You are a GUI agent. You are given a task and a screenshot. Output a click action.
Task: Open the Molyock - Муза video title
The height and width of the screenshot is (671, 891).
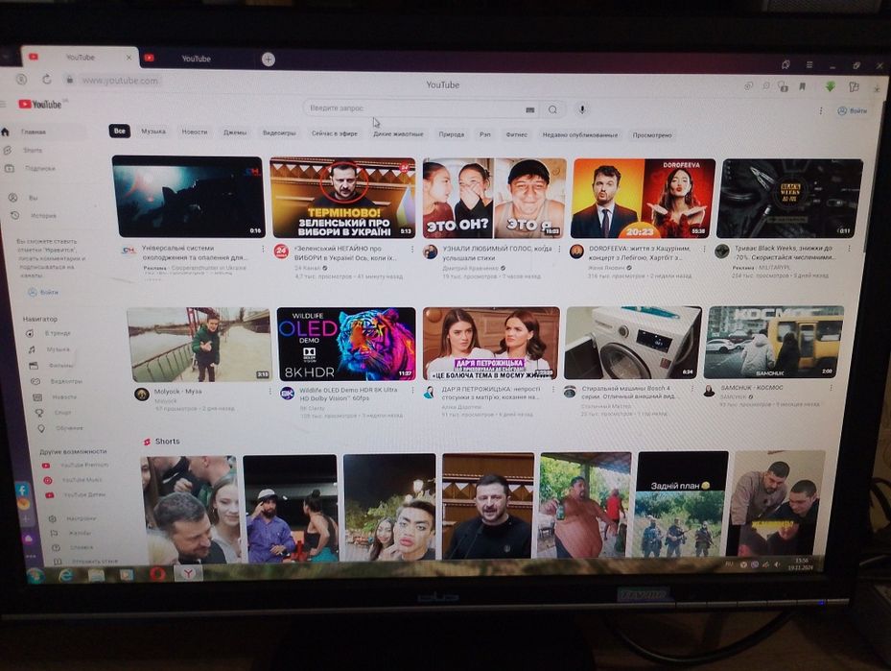[177, 392]
